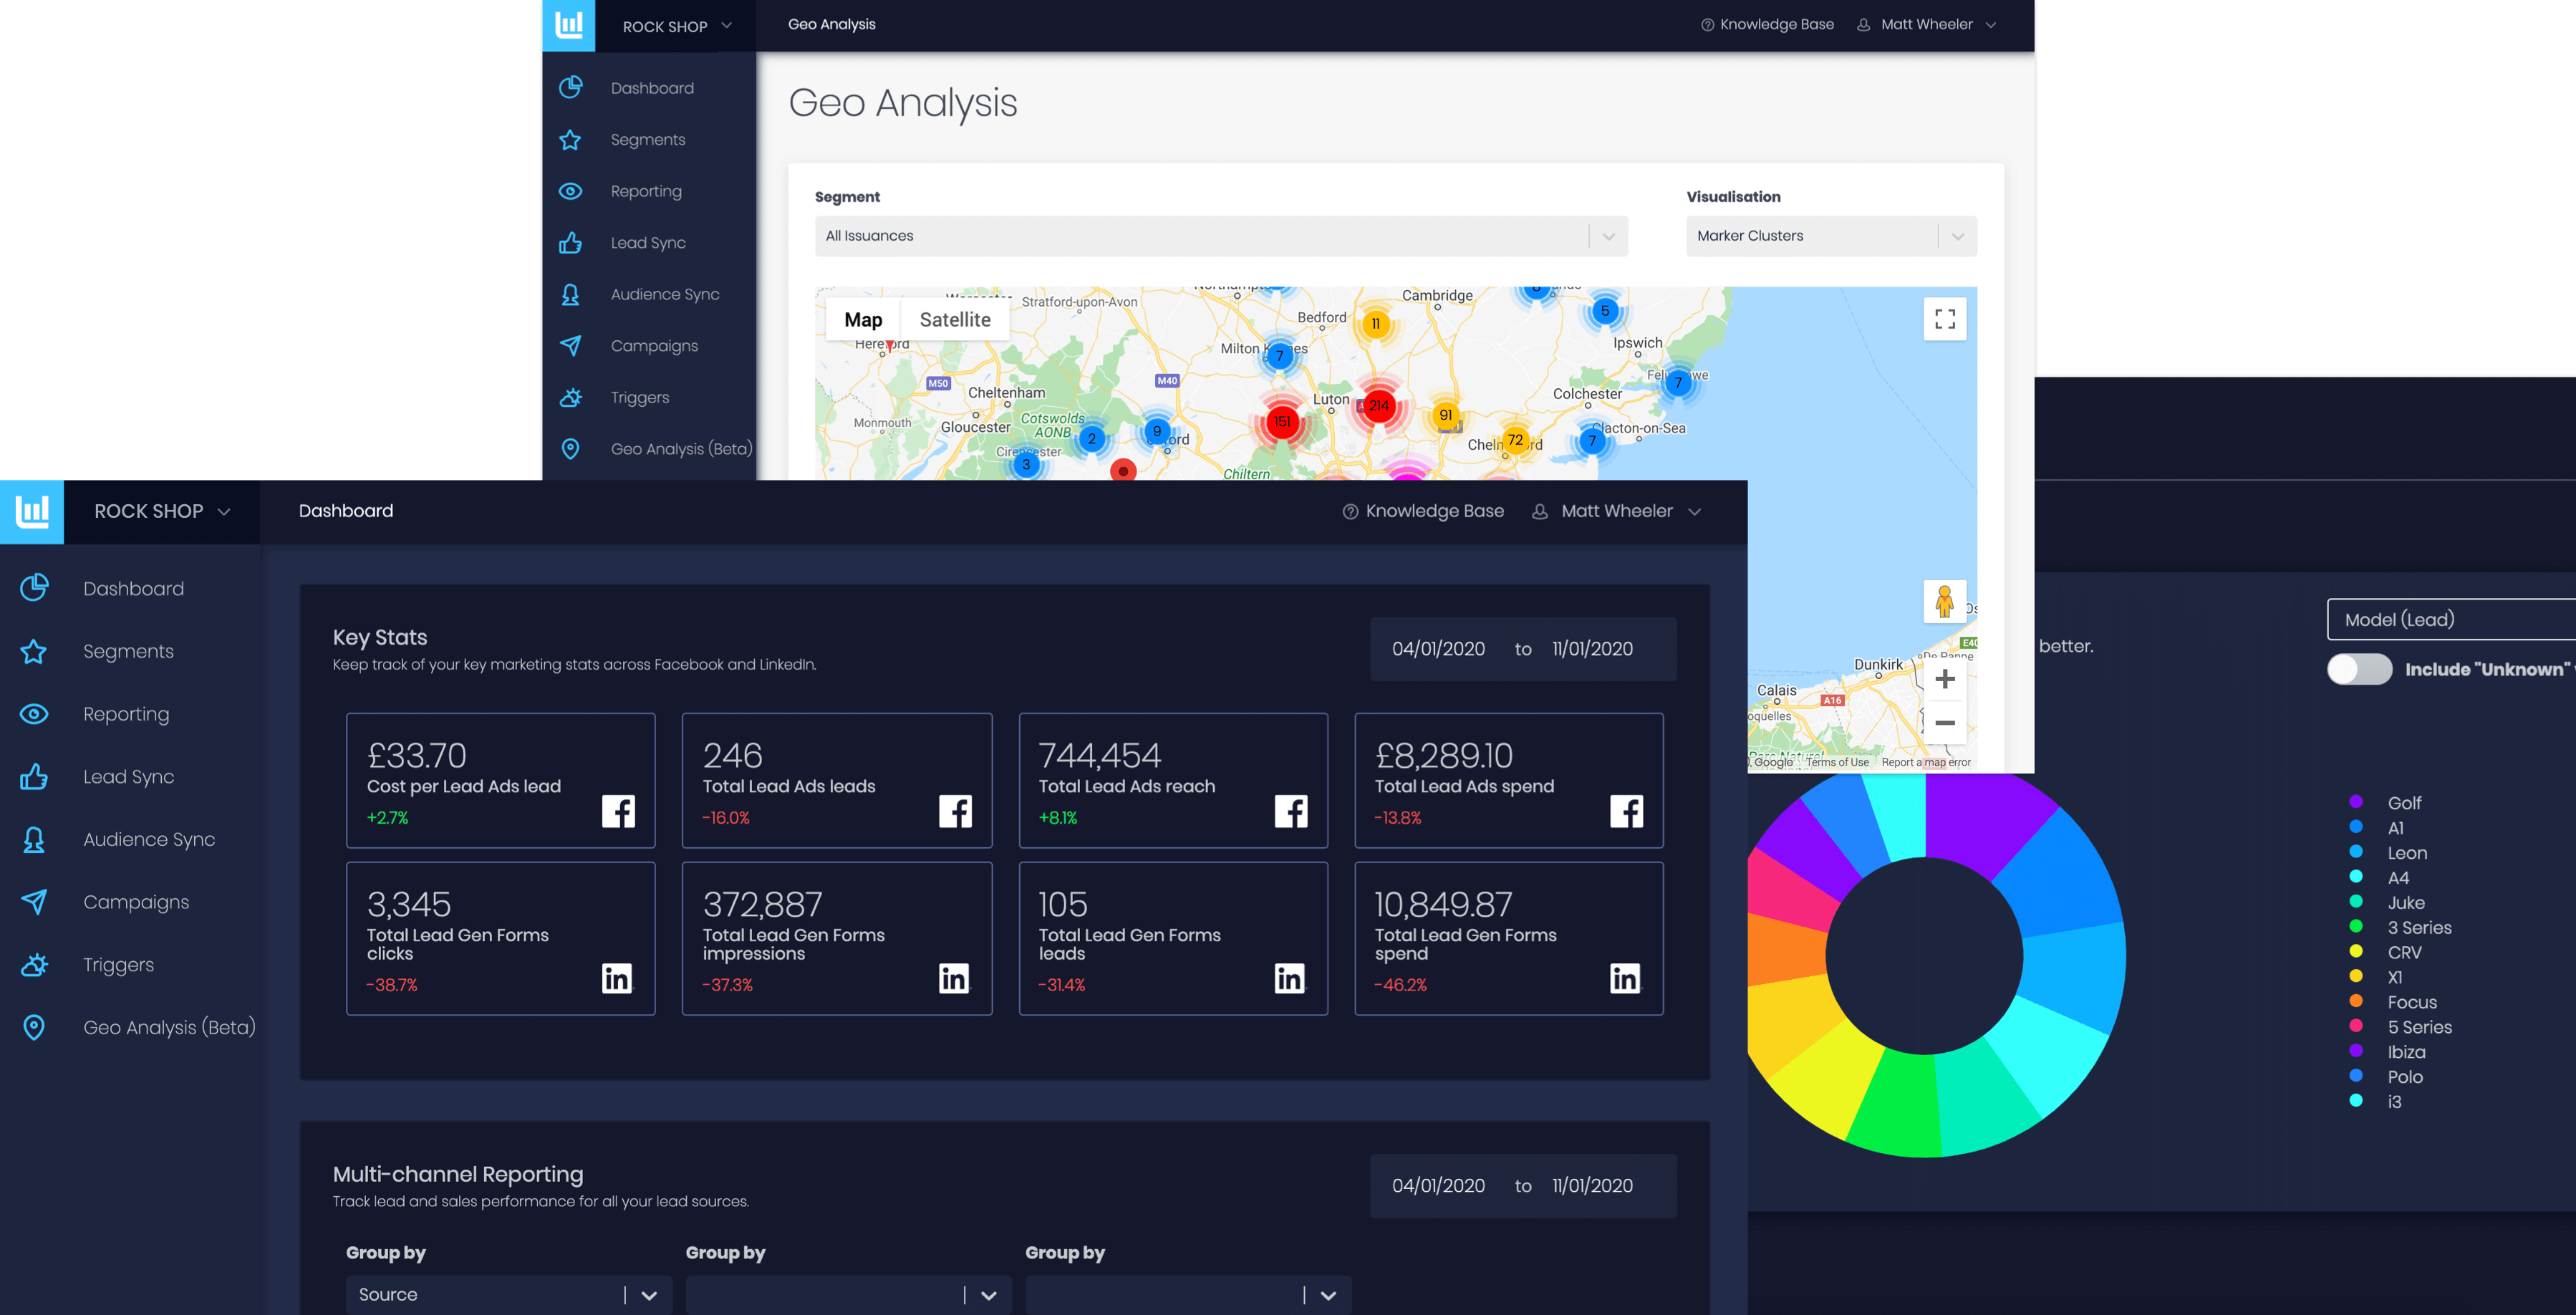Image resolution: width=2576 pixels, height=1315 pixels.
Task: Click the Triggers icon in lower sidebar
Action: click(34, 965)
